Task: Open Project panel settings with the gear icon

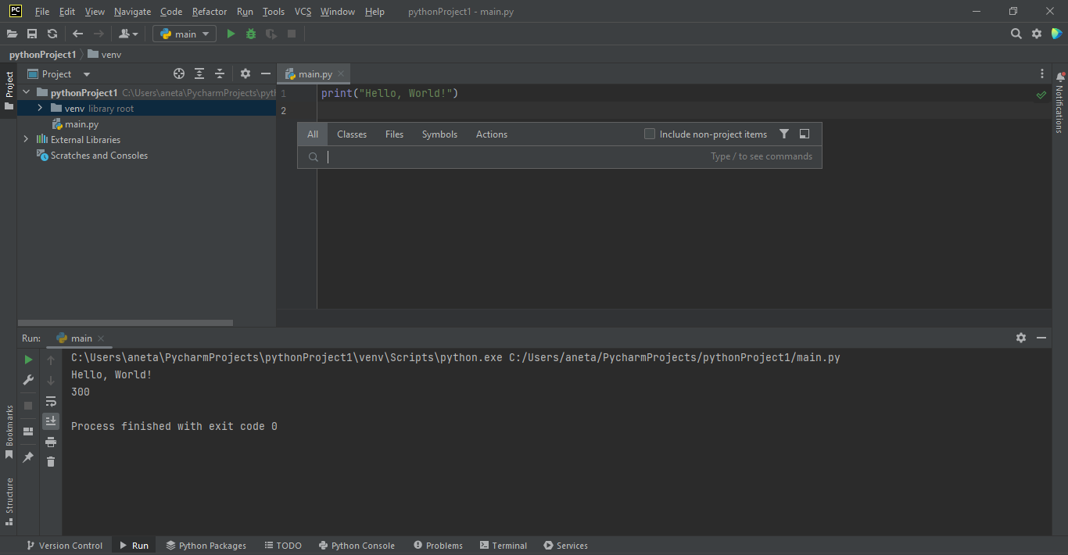Action: click(x=245, y=73)
